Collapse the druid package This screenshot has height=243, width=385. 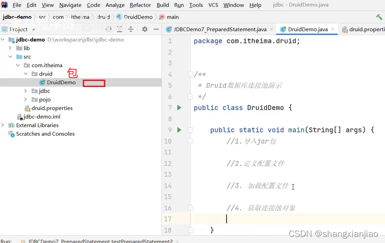[x=26, y=74]
